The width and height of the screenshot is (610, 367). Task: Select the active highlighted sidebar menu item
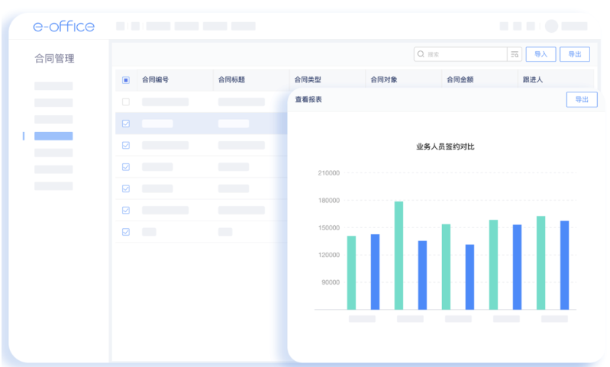coord(53,136)
